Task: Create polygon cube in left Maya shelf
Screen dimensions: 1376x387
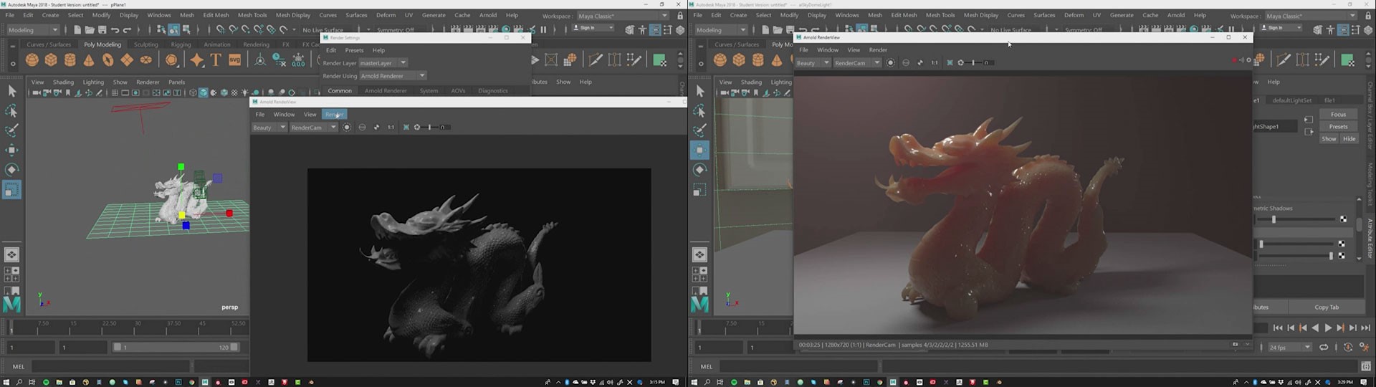Action: 51,60
